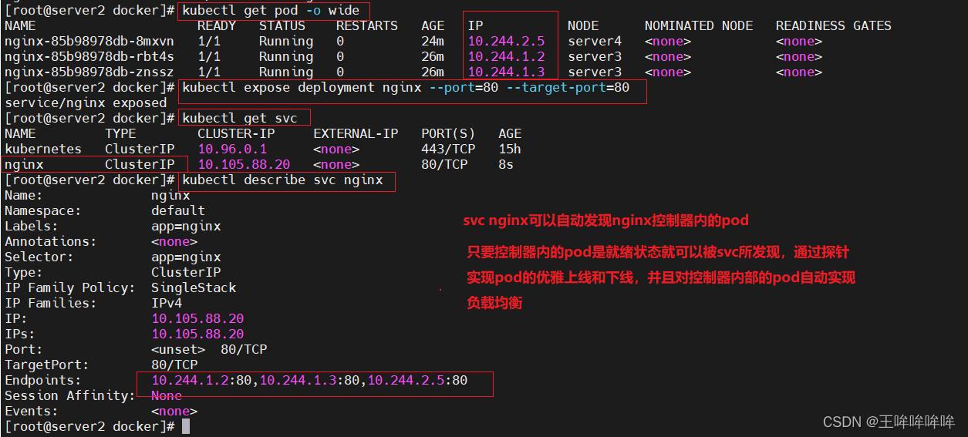968x437 pixels.
Task: Click the Session Affinity label
Action: point(70,395)
